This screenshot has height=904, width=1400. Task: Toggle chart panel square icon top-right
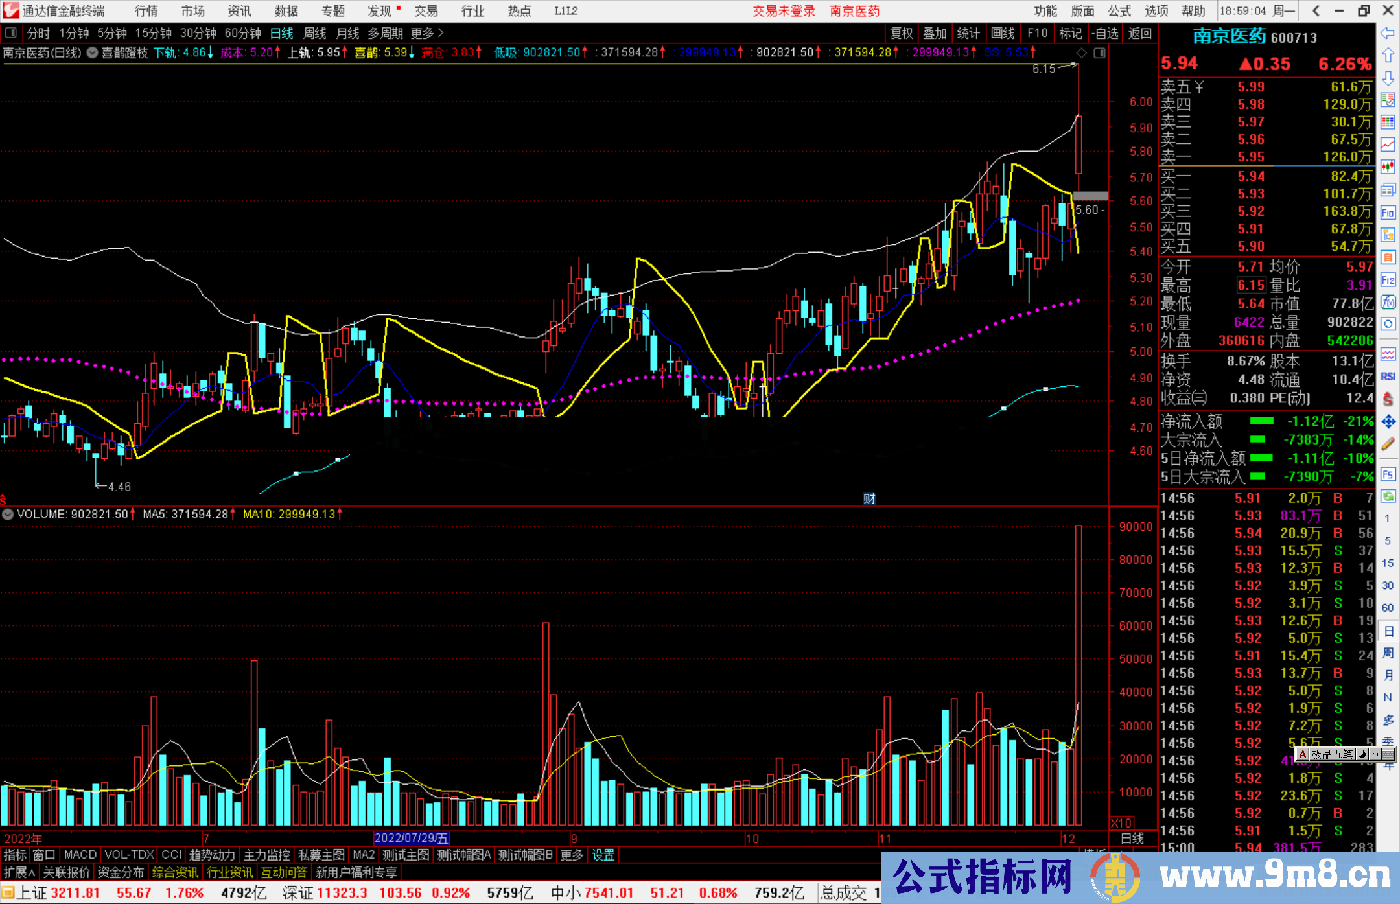click(x=1099, y=53)
